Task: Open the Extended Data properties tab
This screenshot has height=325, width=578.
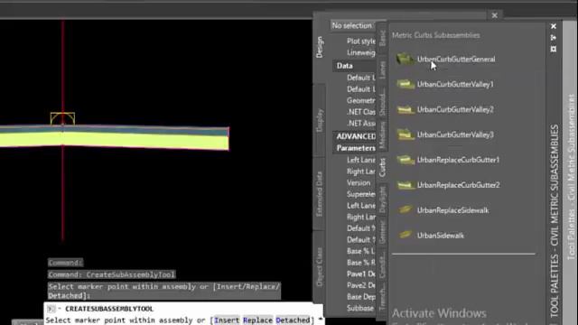Action: coord(320,194)
